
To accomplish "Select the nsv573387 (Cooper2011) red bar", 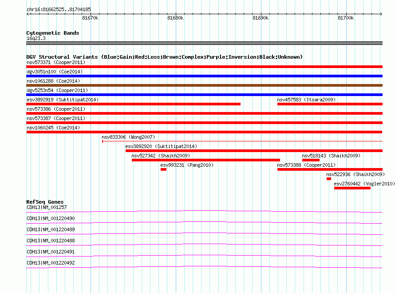I will (204, 123).
